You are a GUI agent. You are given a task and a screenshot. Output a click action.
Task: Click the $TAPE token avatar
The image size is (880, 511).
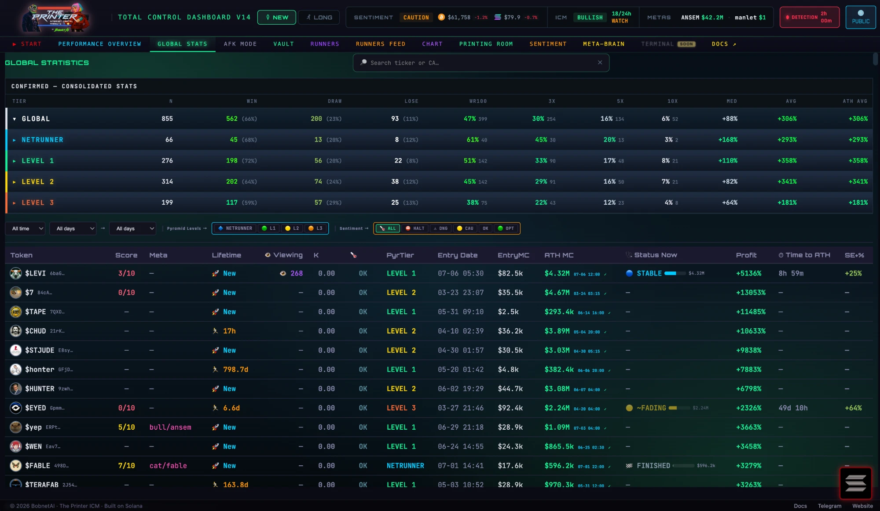tap(16, 312)
